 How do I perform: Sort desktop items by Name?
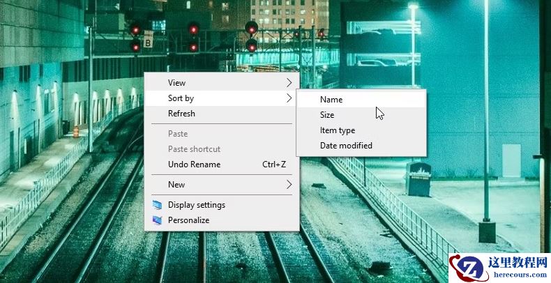point(361,100)
